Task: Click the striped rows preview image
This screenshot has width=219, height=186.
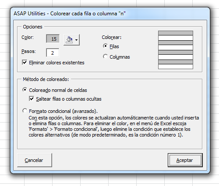Action: (176, 50)
